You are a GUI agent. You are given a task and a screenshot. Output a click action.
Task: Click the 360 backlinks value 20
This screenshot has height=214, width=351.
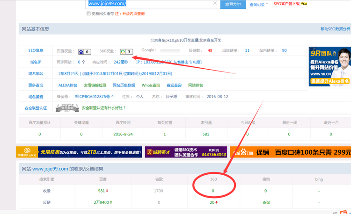212,202
